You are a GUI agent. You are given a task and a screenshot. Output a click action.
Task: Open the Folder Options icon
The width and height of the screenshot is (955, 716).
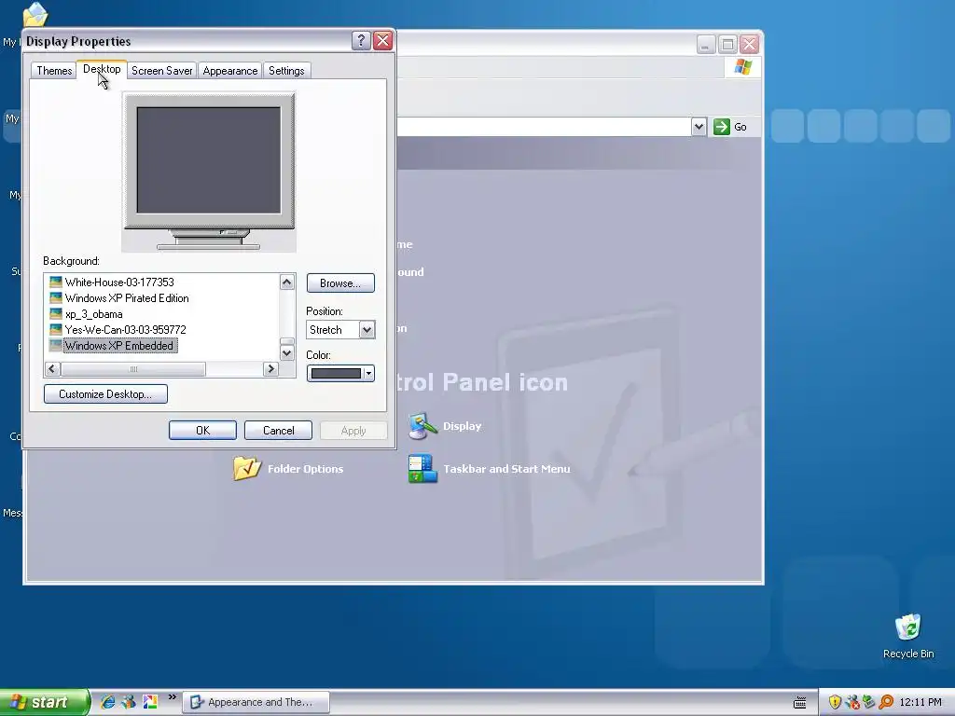(x=246, y=468)
